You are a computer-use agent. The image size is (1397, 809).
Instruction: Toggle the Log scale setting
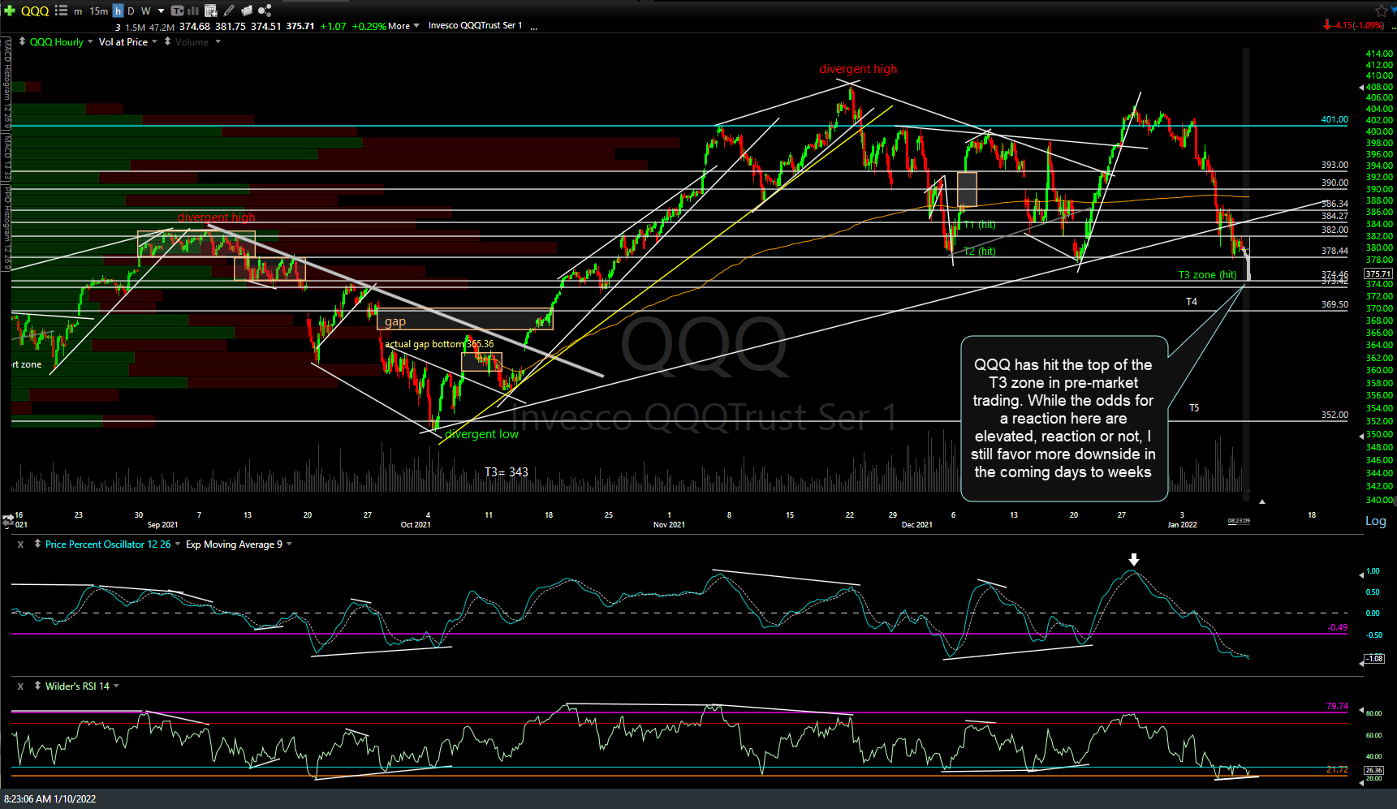[x=1375, y=521]
